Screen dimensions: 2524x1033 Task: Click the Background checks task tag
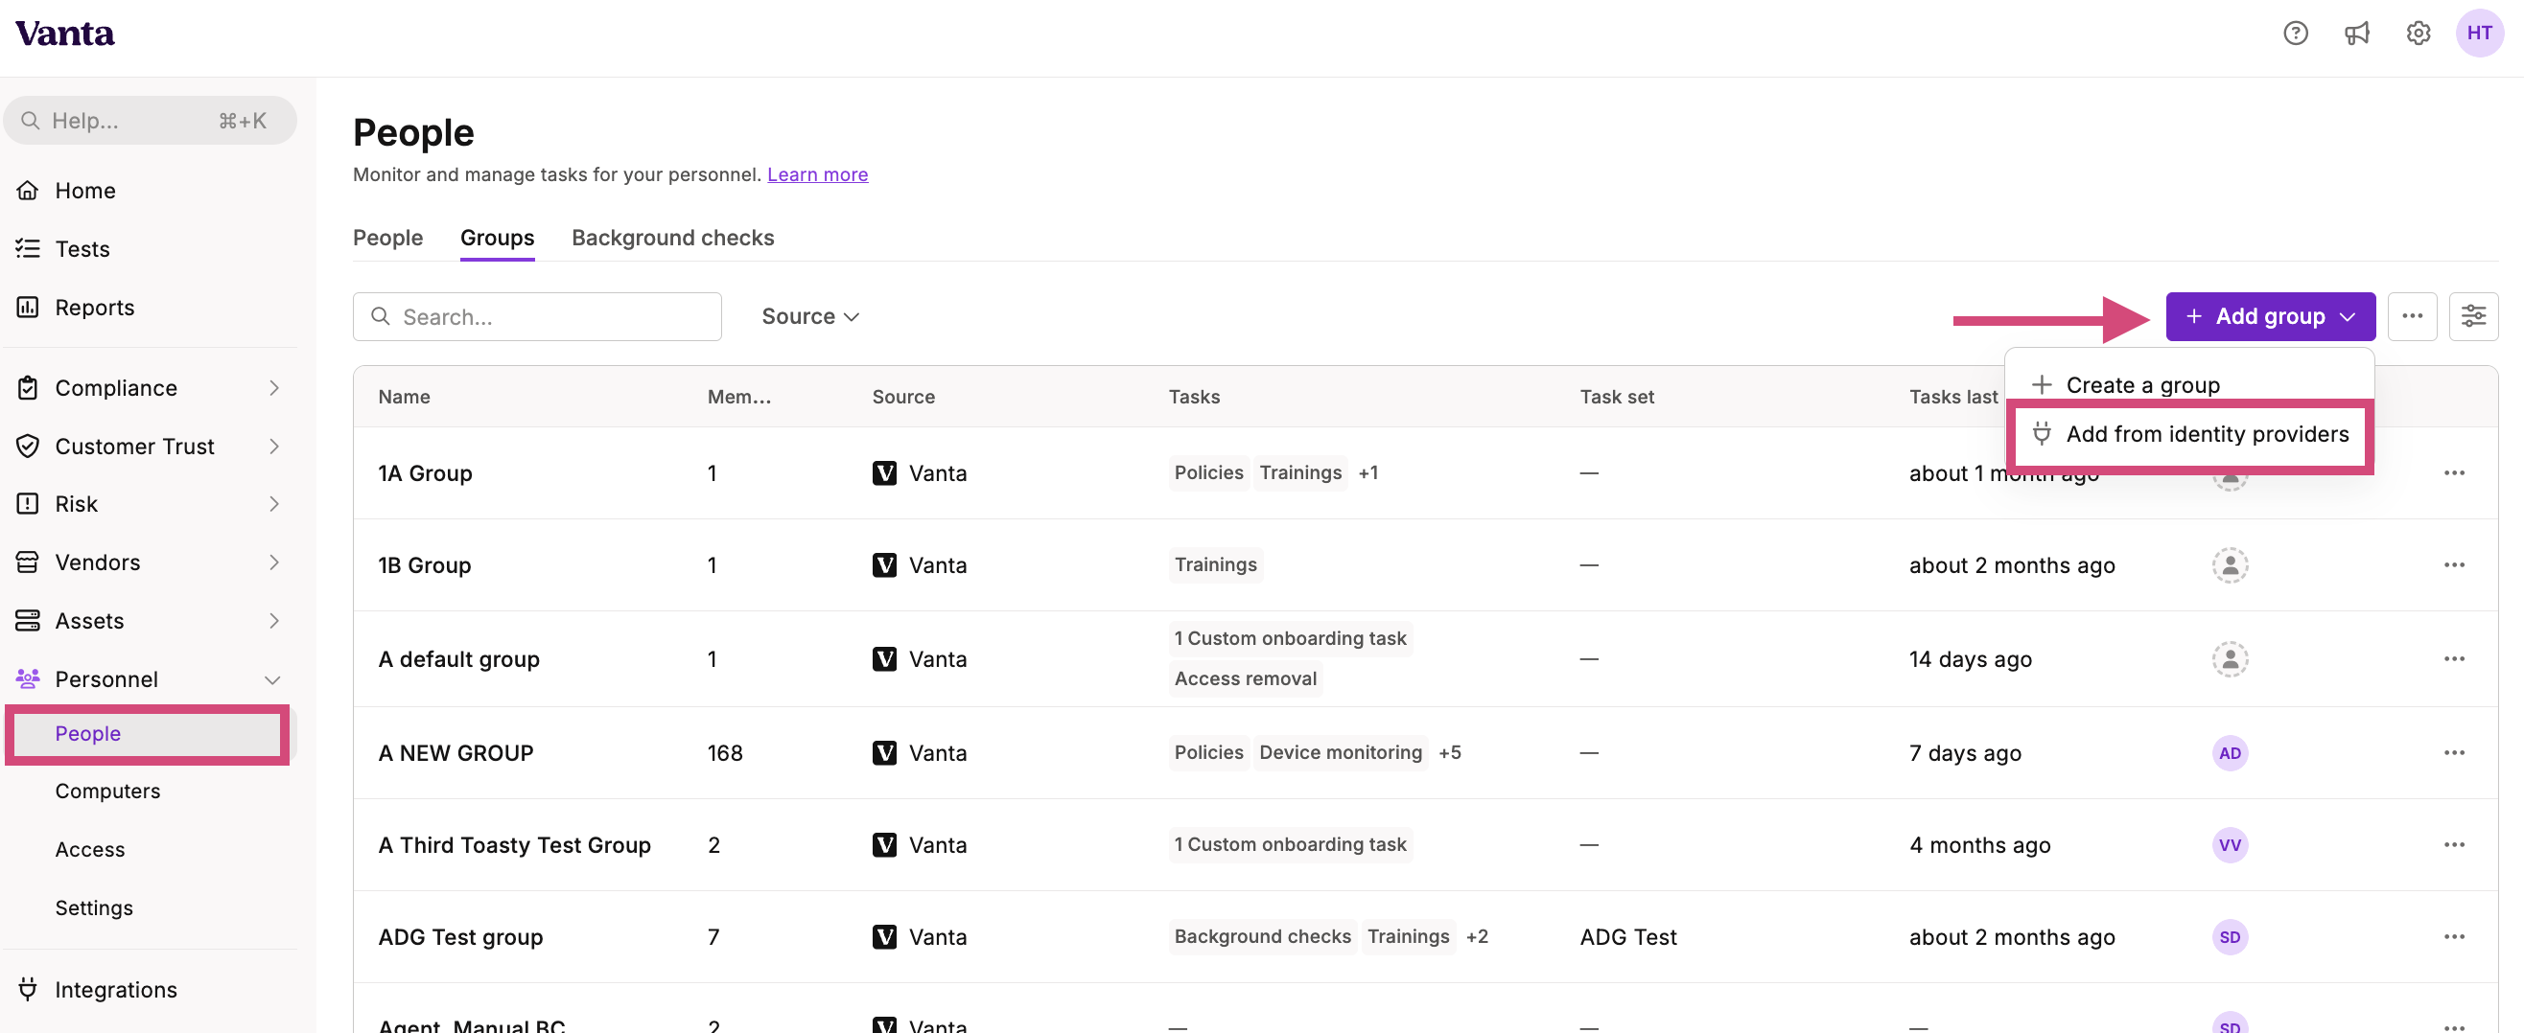[x=1262, y=937]
